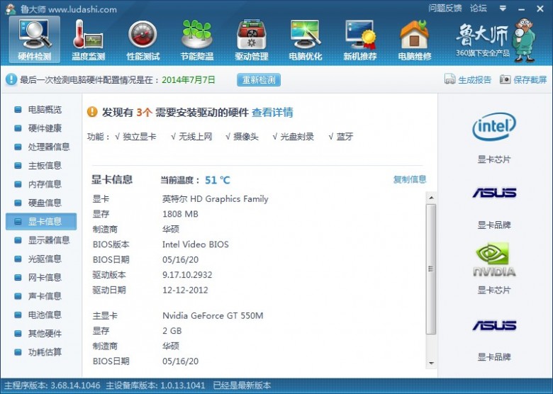This screenshot has height=394, width=553.
Task: Open 问题反馈 in the title bar
Action: pos(445,8)
